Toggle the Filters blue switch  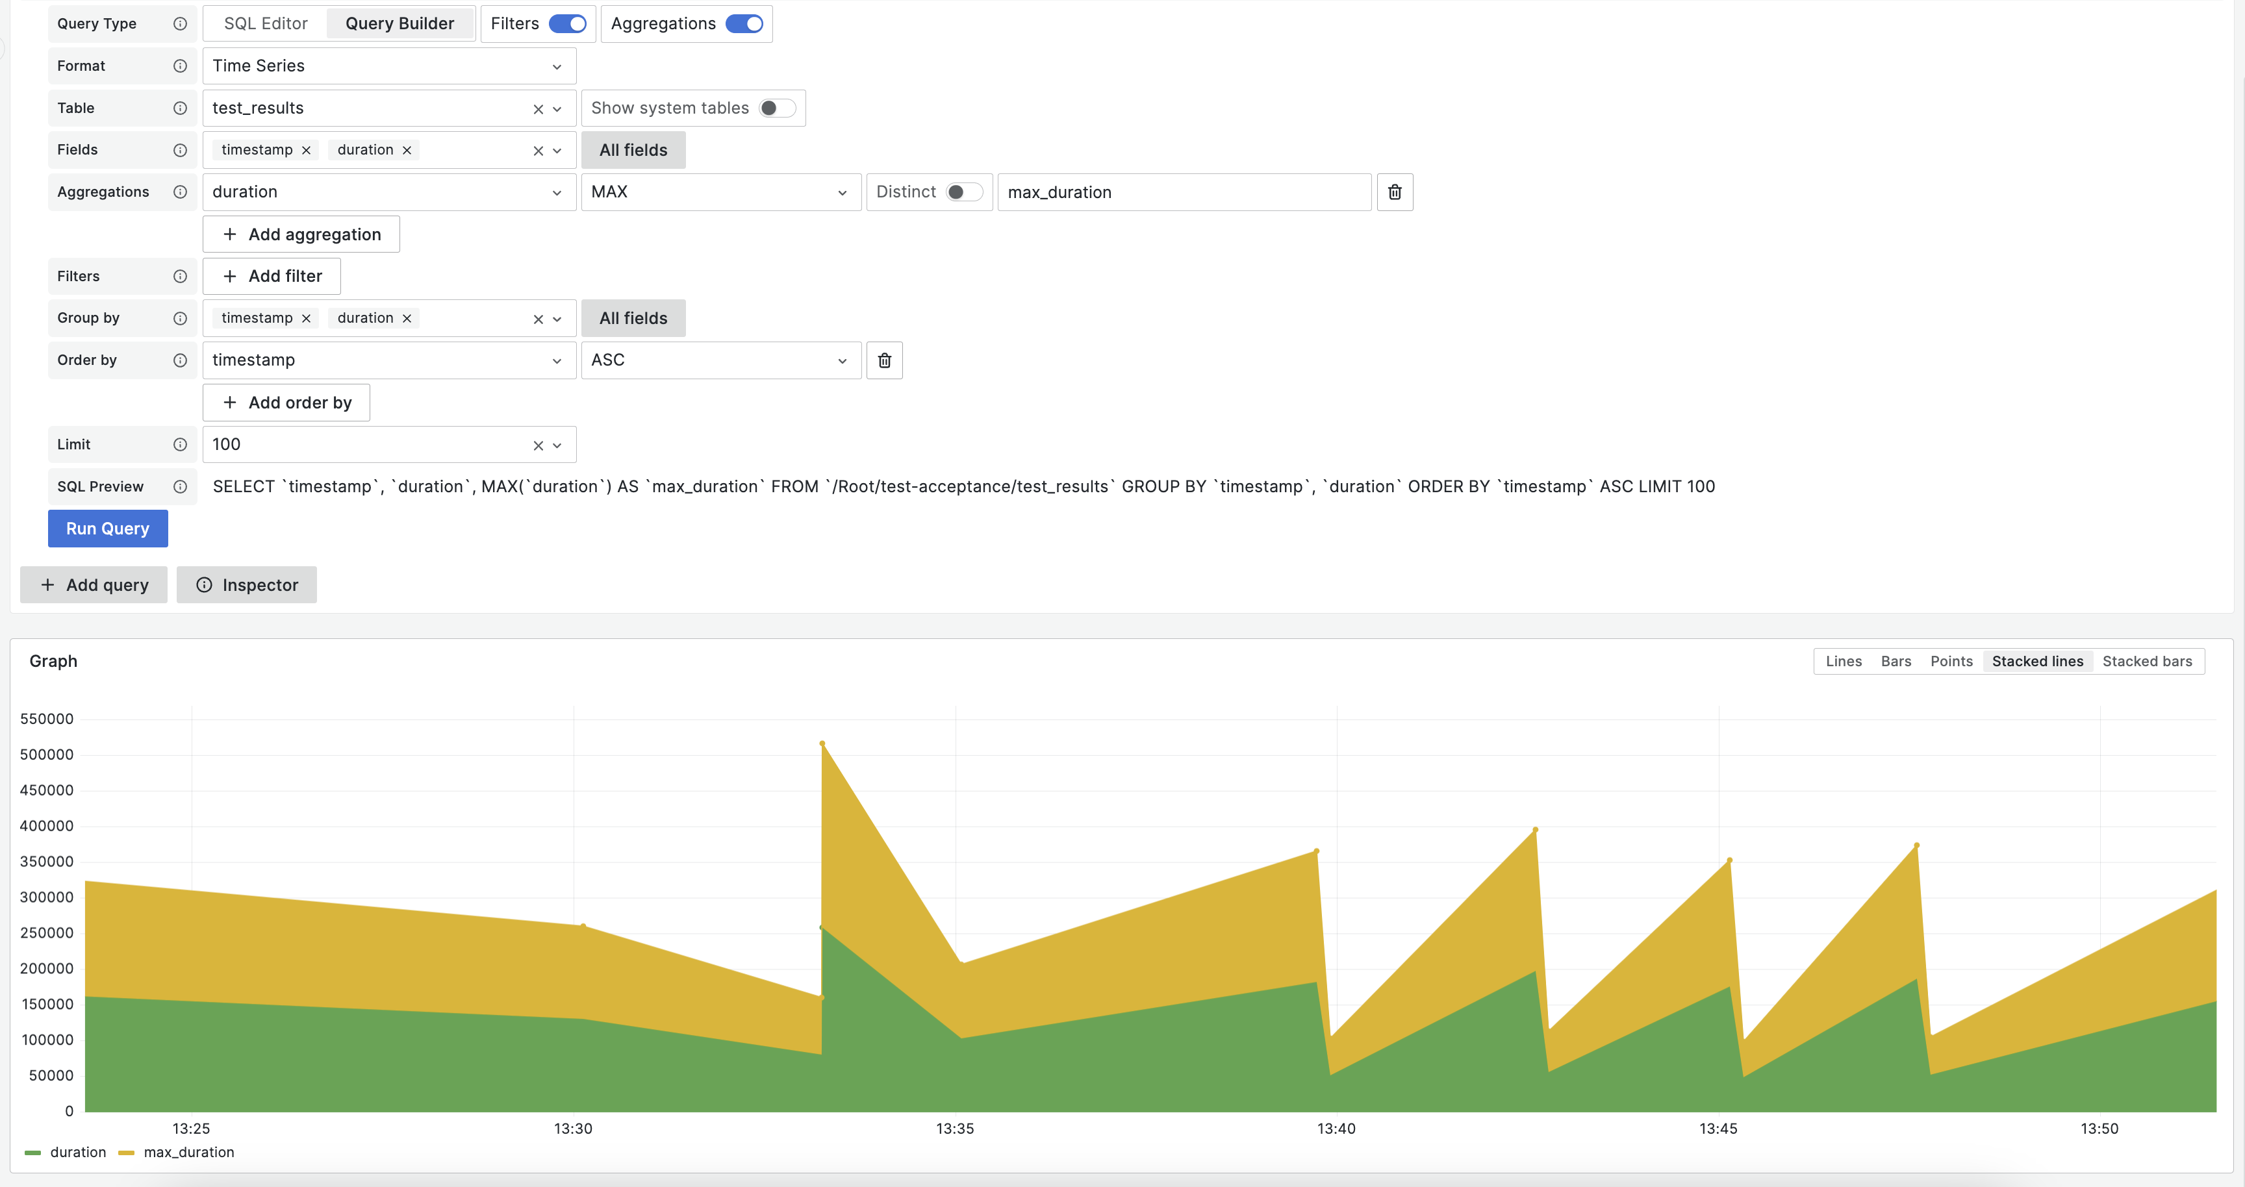pyautogui.click(x=567, y=22)
